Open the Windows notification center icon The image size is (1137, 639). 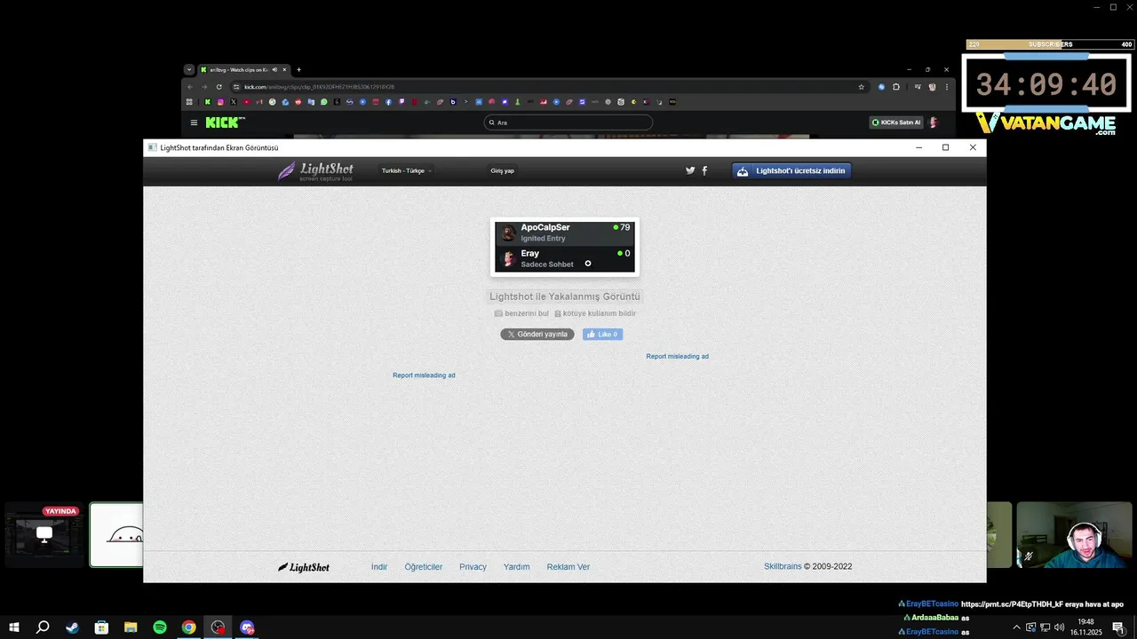click(1118, 627)
